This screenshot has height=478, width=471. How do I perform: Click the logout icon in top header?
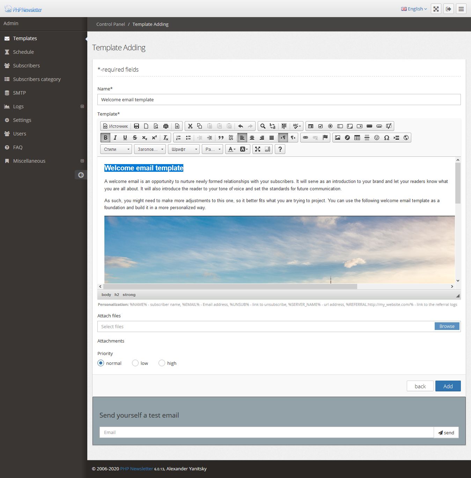pyautogui.click(x=449, y=9)
